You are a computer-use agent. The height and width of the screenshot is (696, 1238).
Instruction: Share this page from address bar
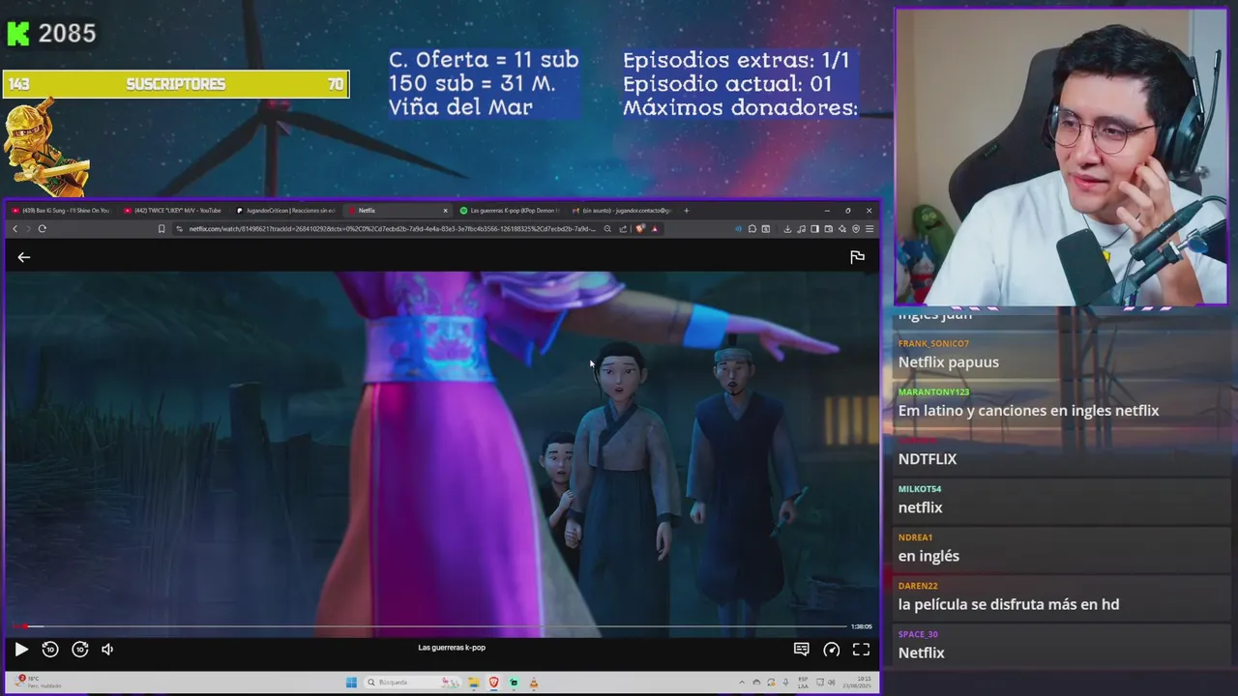tap(623, 229)
